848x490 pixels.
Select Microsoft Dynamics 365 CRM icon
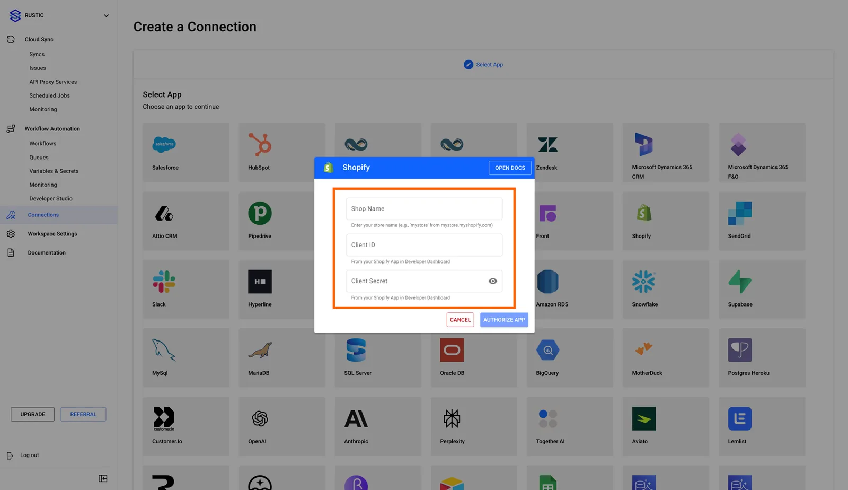point(643,144)
